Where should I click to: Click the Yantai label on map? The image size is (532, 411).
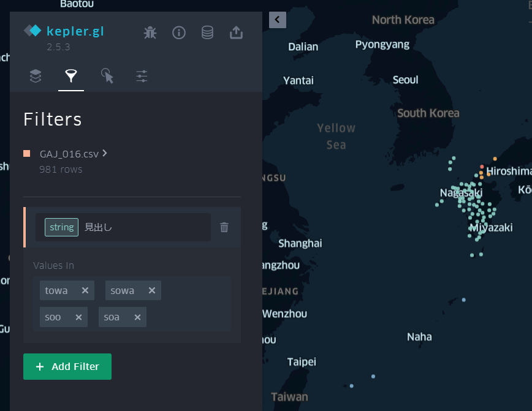click(x=298, y=80)
